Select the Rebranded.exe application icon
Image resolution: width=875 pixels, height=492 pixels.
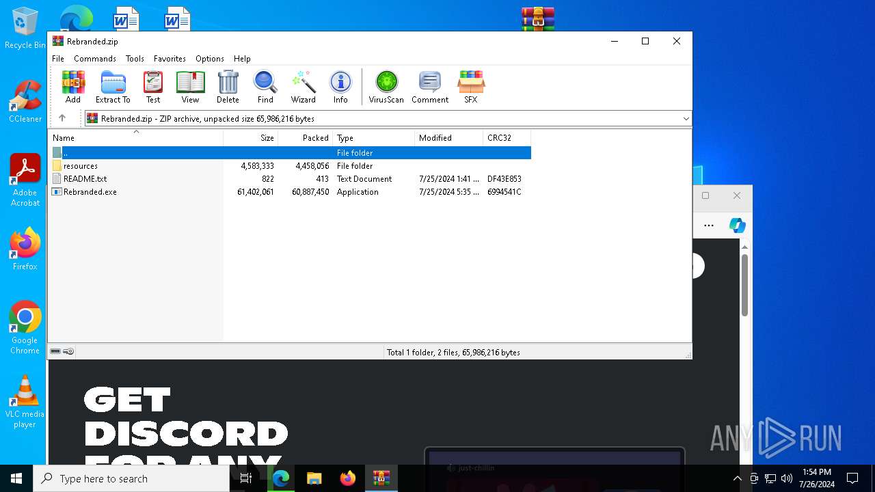57,192
